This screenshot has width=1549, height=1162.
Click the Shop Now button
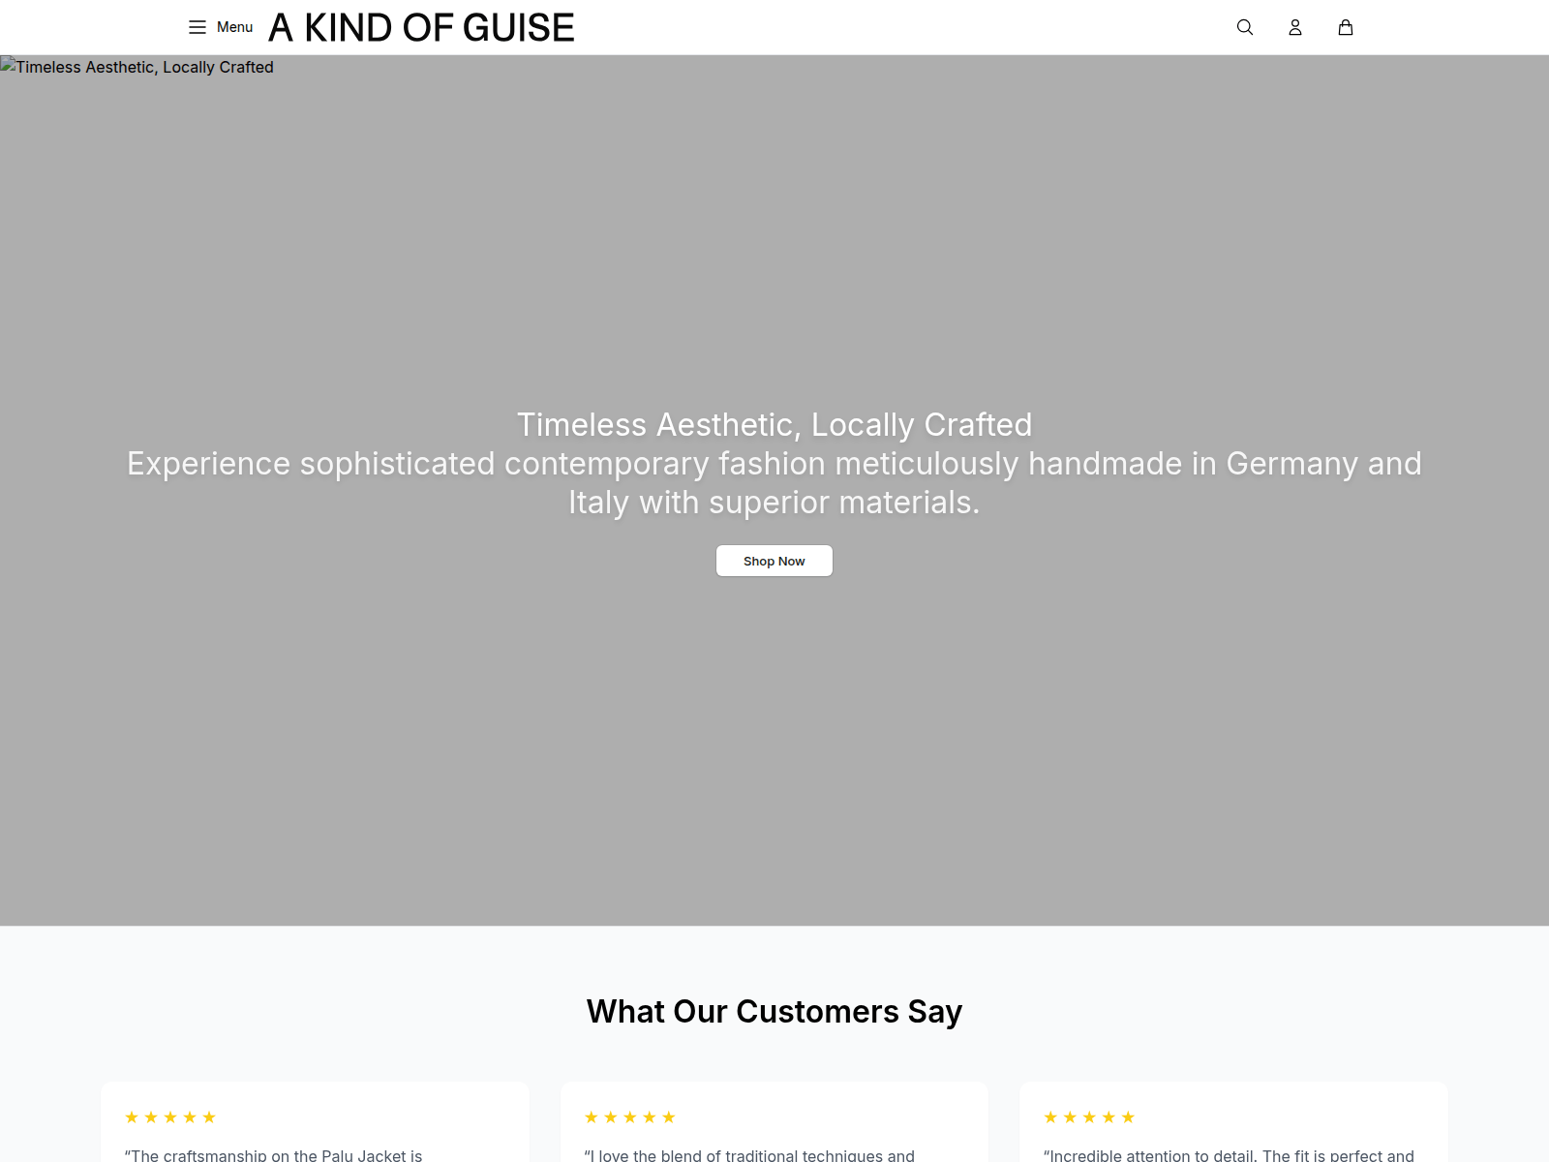click(x=774, y=561)
